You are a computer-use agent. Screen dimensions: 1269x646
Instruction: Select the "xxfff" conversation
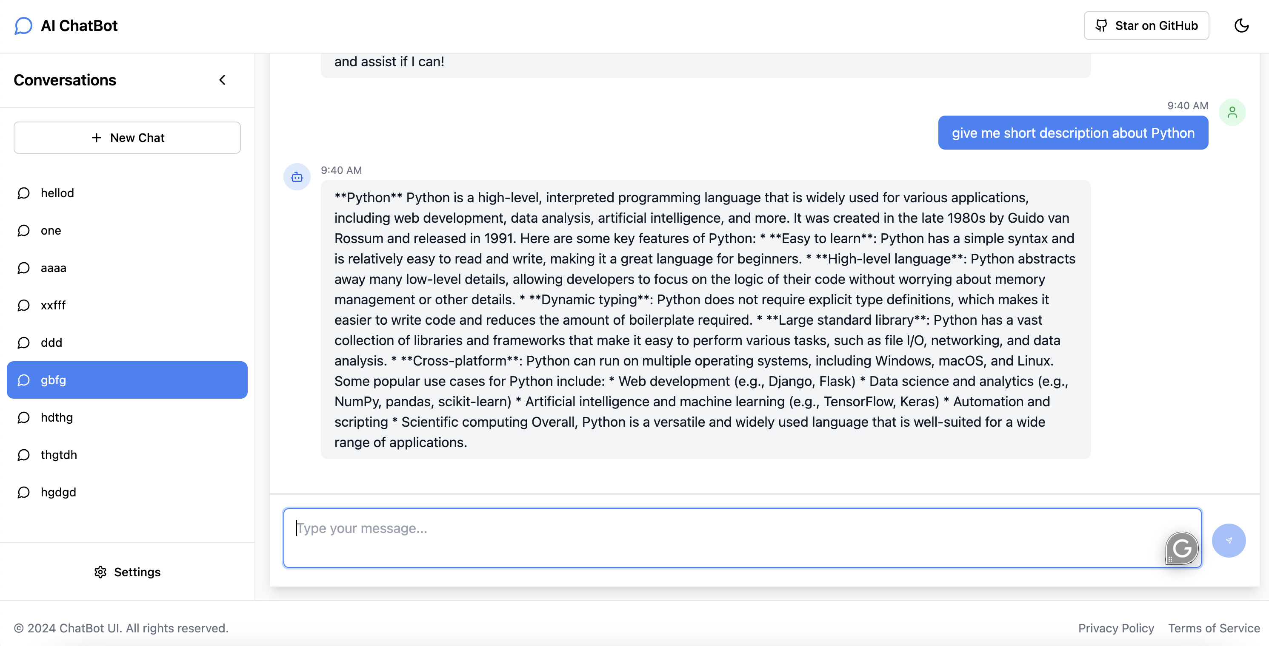click(x=53, y=305)
